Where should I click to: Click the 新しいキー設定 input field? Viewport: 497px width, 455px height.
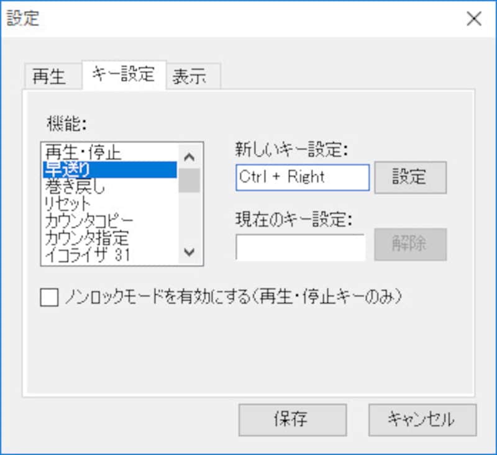302,177
